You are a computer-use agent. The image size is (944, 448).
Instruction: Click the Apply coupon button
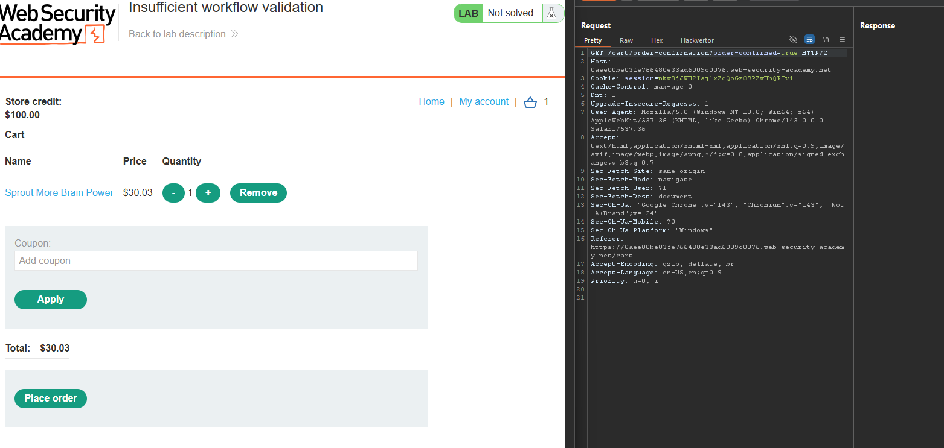tap(51, 300)
